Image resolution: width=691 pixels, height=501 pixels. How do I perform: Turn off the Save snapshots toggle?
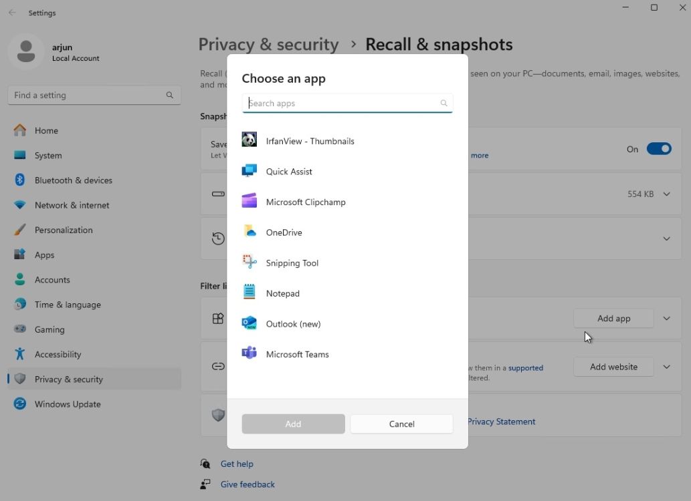click(659, 149)
